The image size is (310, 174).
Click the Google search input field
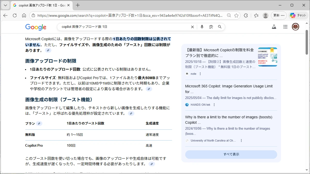(x=124, y=27)
